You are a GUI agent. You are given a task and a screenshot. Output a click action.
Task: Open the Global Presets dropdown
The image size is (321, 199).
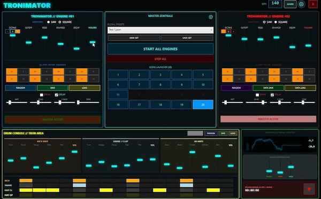pos(160,30)
